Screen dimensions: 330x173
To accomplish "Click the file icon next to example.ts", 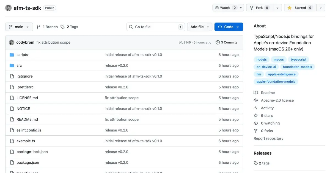I will (12, 141).
